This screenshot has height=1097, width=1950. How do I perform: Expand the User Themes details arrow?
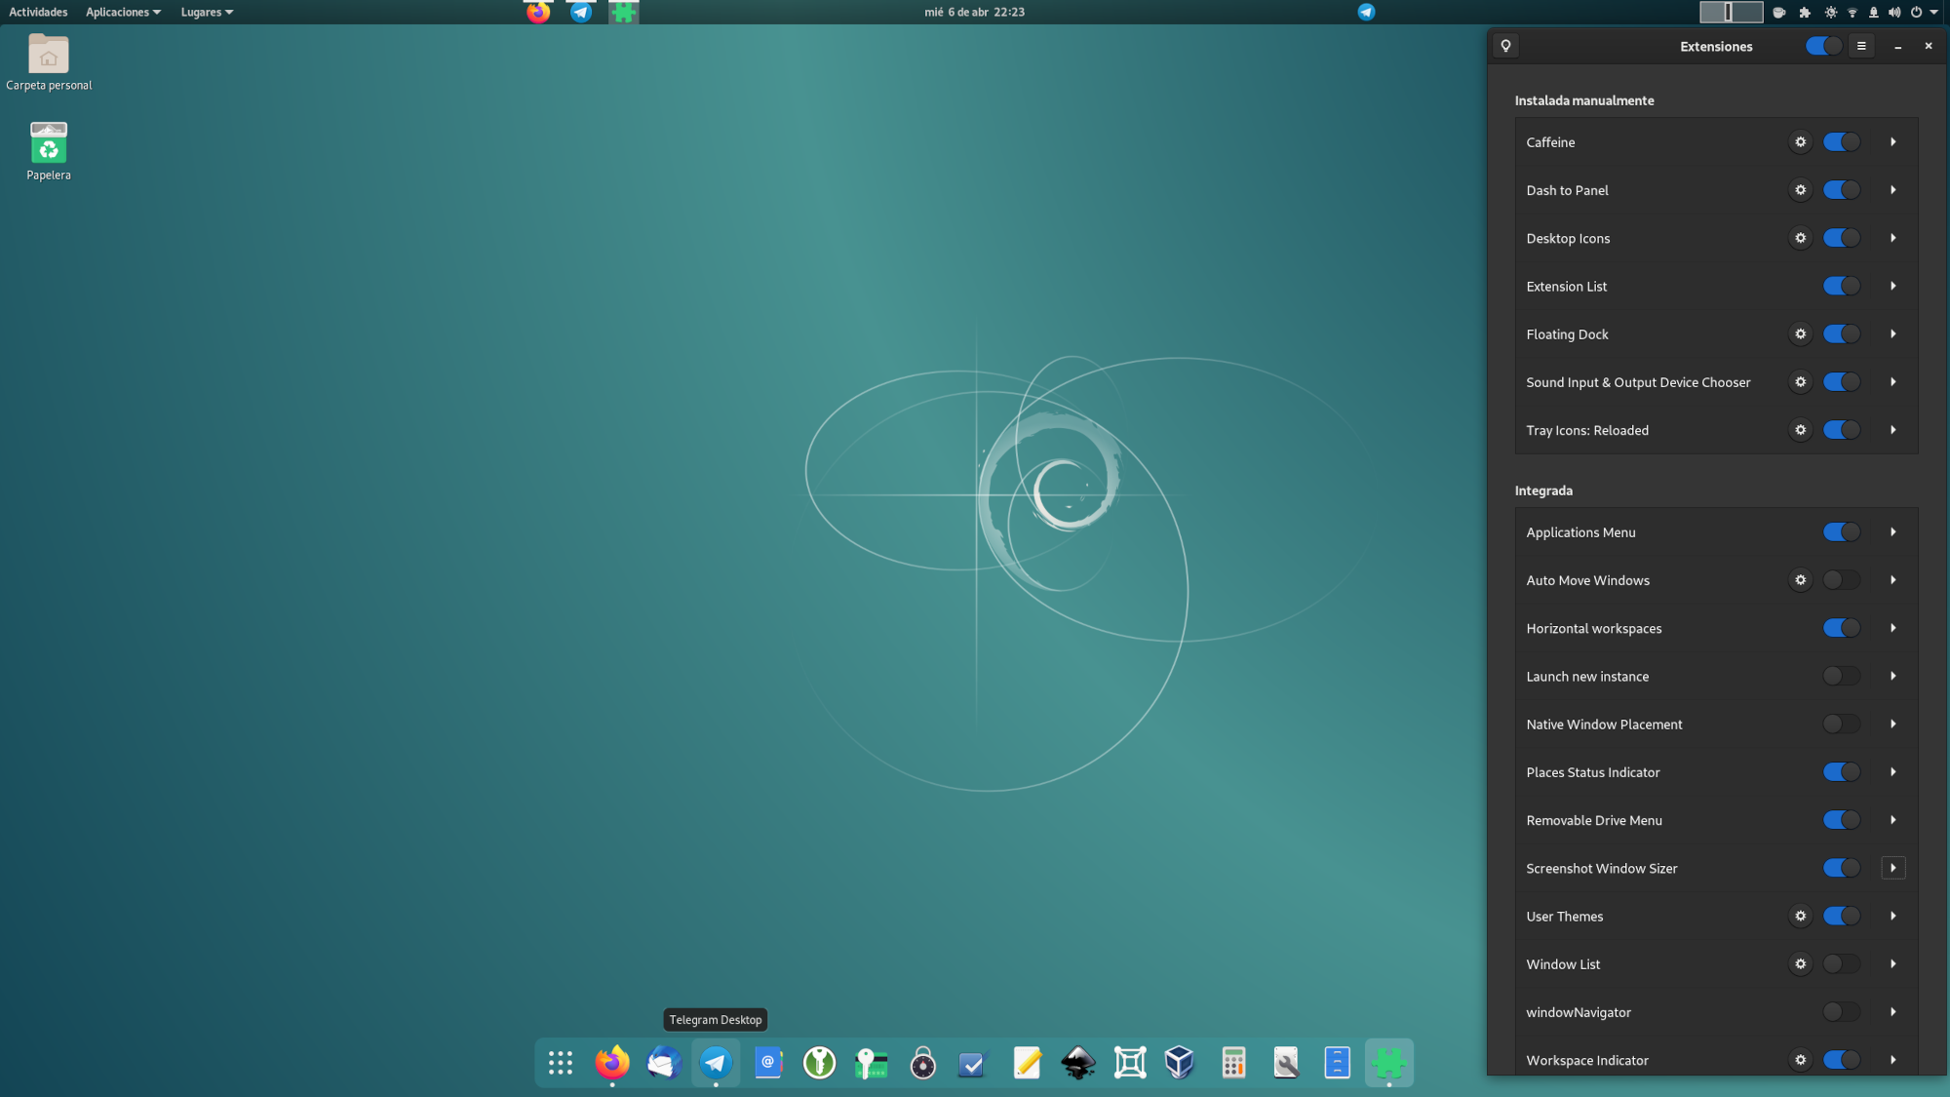pos(1893,916)
